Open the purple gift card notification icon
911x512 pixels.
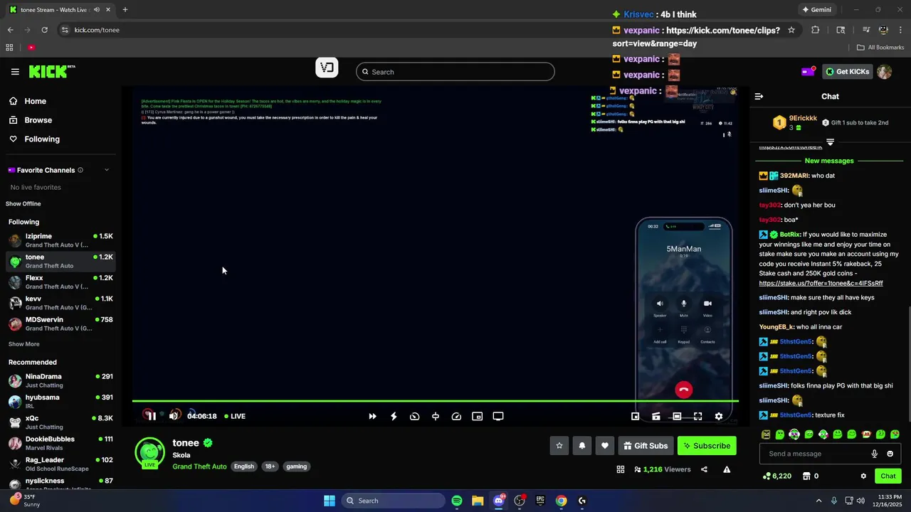808,72
